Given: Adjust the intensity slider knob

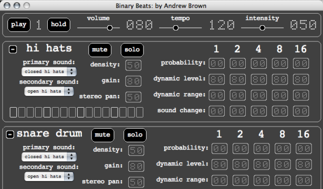Looking at the screenshot, I should point(262,28).
